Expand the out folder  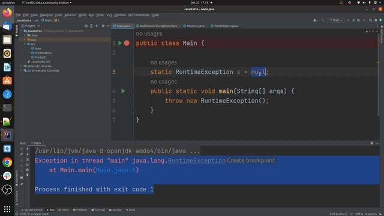pyautogui.click(x=25, y=40)
